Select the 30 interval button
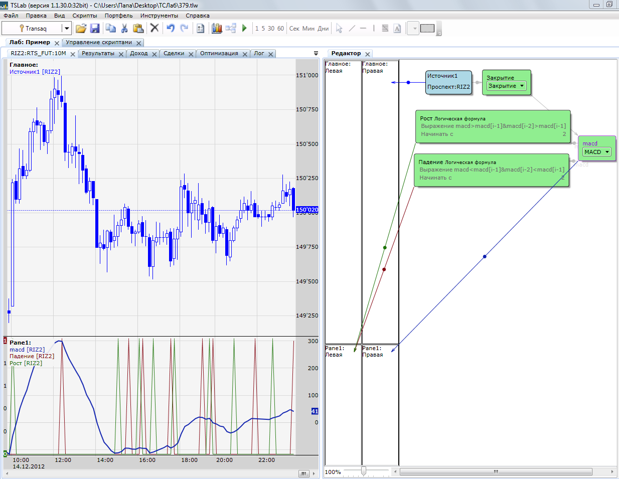The image size is (619, 479). tap(271, 29)
